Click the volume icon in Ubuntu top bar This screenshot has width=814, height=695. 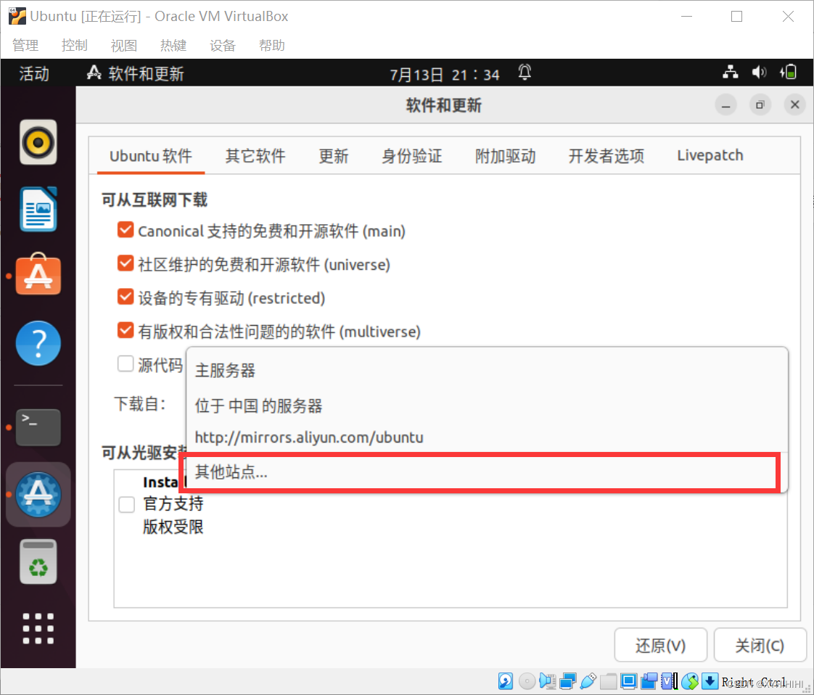[759, 72]
